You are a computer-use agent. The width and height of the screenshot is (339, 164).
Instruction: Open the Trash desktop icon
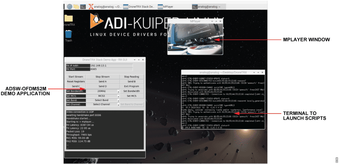69,36
